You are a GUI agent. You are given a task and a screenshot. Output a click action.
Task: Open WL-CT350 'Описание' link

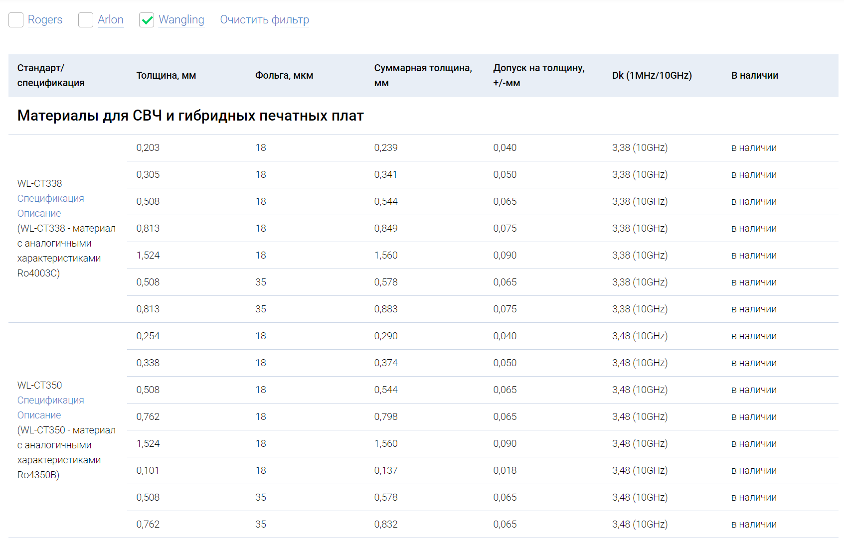click(39, 415)
